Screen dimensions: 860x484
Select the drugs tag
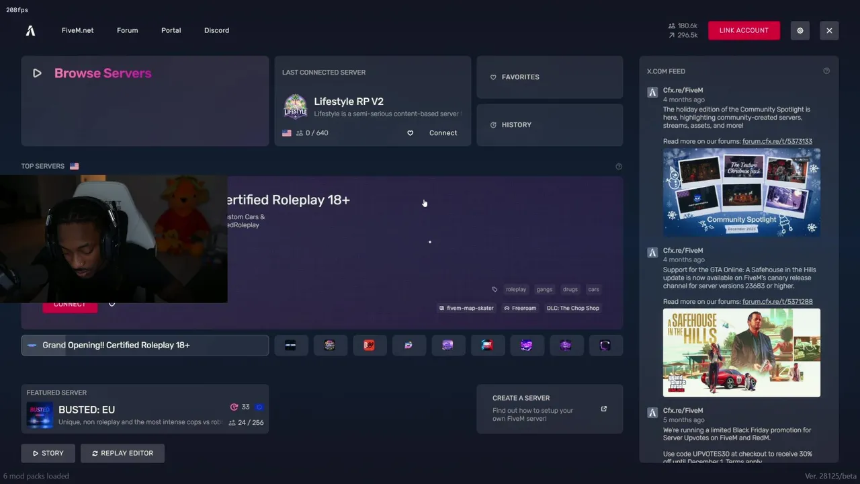[x=570, y=289]
